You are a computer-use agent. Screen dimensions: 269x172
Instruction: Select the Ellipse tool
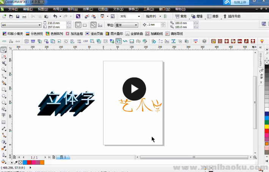coord(3,96)
